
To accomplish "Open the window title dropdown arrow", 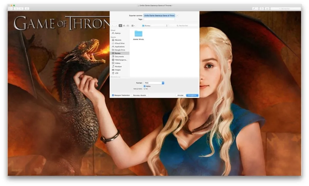I will [173, 5].
